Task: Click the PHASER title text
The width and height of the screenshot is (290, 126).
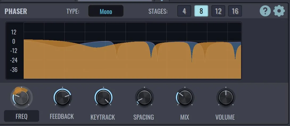Action: 16,11
